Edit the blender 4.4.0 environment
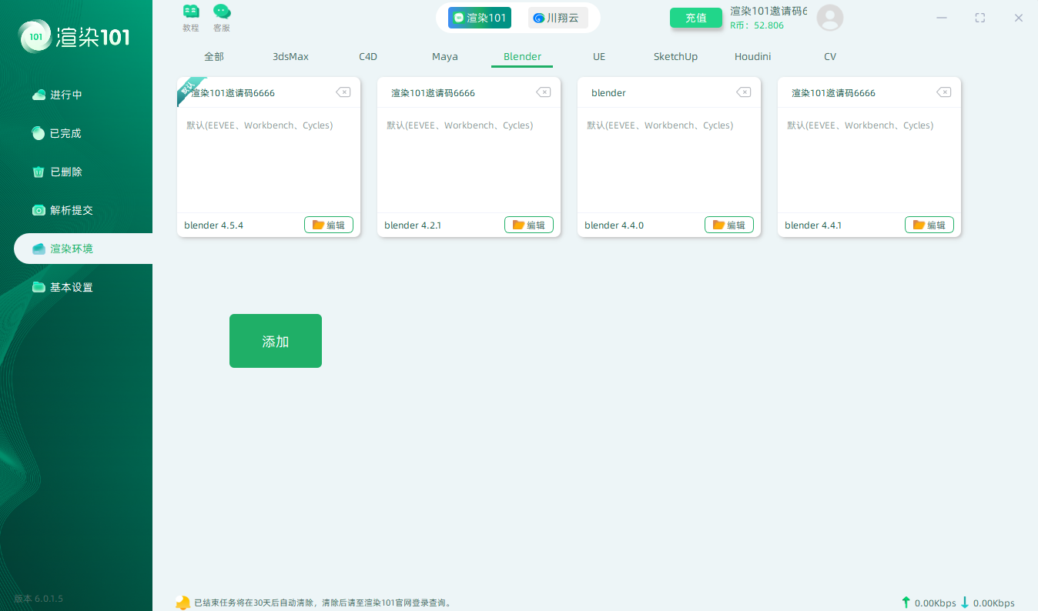The height and width of the screenshot is (611, 1038). (729, 225)
